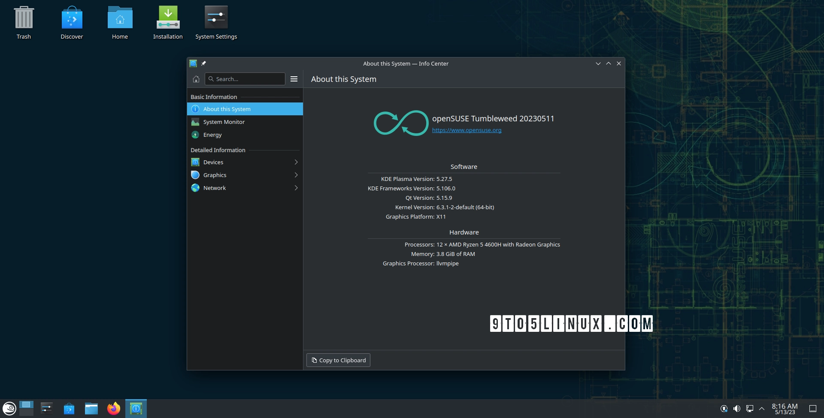Expand the software updates tray icon
Image resolution: width=824 pixels, height=418 pixels.
724,408
